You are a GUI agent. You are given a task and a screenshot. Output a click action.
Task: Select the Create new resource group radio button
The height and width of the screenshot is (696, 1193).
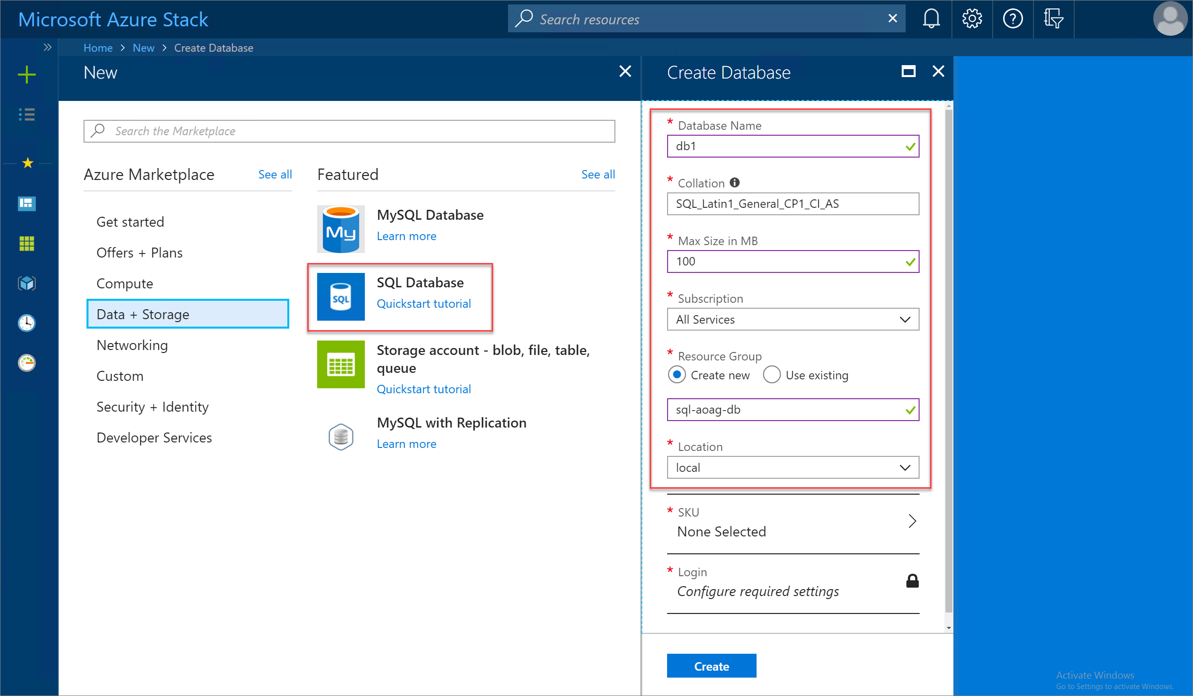[677, 375]
